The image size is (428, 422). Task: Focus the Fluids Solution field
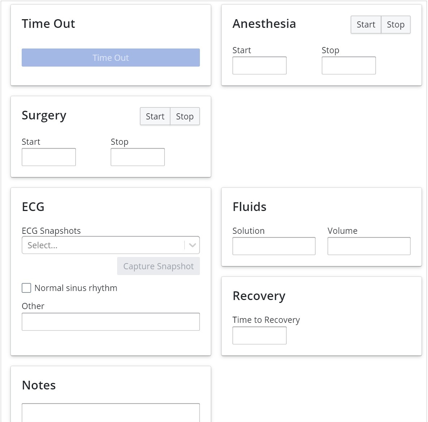[274, 246]
